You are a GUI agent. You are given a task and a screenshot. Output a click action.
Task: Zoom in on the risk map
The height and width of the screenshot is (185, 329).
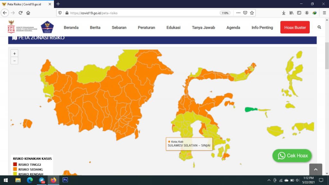click(x=14, y=53)
